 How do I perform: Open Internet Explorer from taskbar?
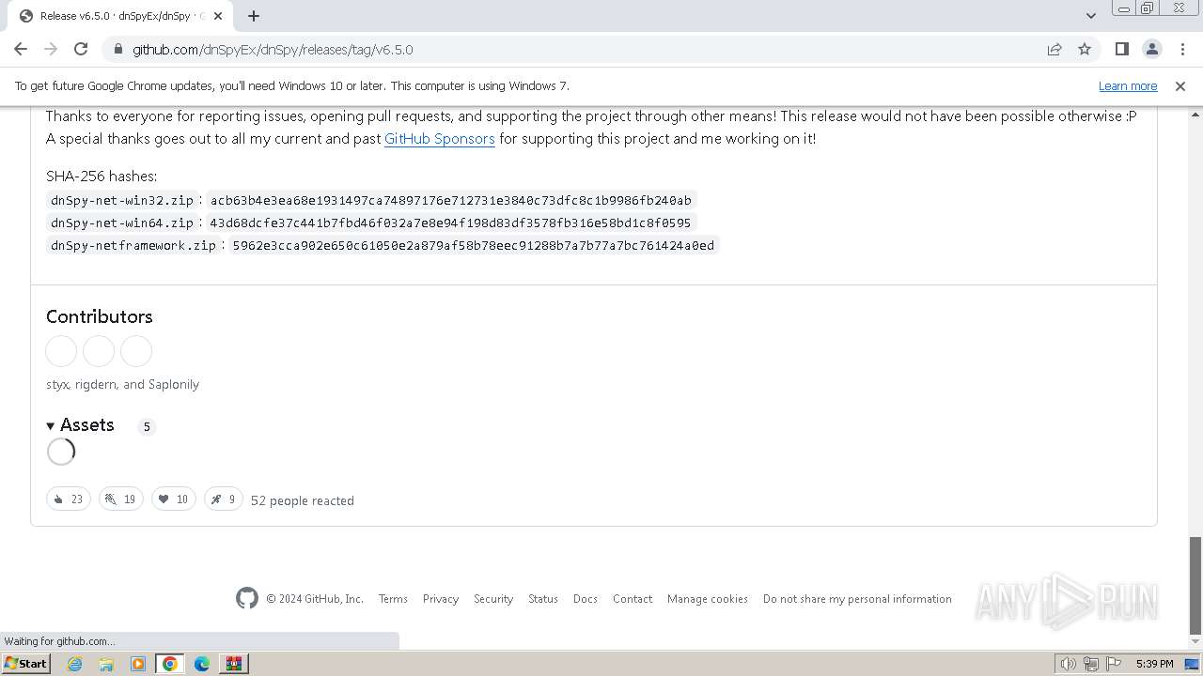point(74,664)
